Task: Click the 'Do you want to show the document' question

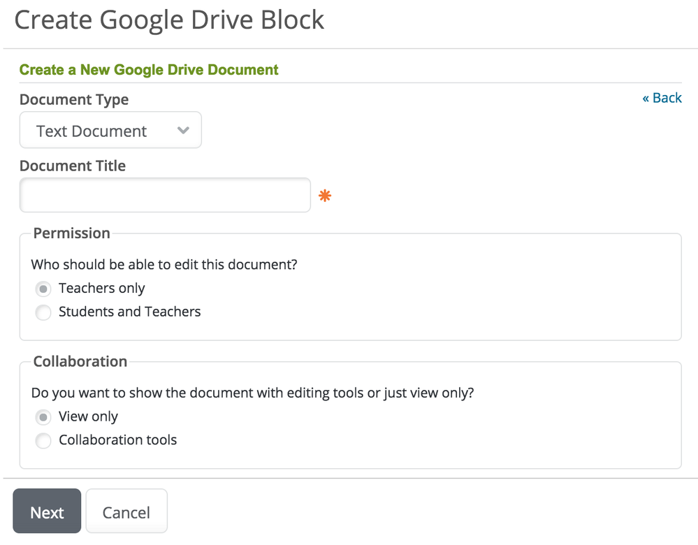Action: pos(252,393)
